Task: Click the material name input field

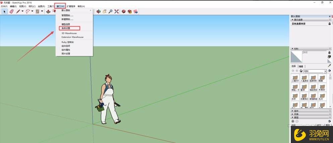Action: [x=315, y=52]
